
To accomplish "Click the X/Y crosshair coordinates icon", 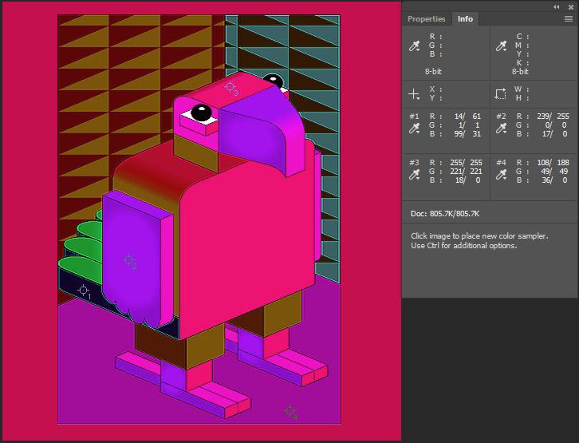I will [414, 93].
